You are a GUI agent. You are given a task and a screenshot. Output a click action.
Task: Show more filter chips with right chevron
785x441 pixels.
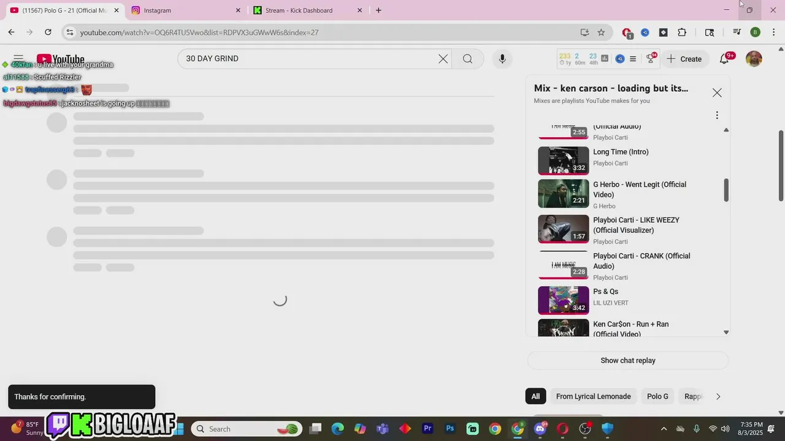point(718,396)
